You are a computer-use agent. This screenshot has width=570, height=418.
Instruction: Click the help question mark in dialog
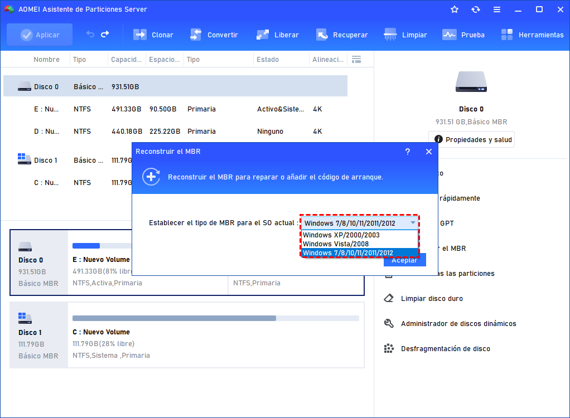point(408,152)
